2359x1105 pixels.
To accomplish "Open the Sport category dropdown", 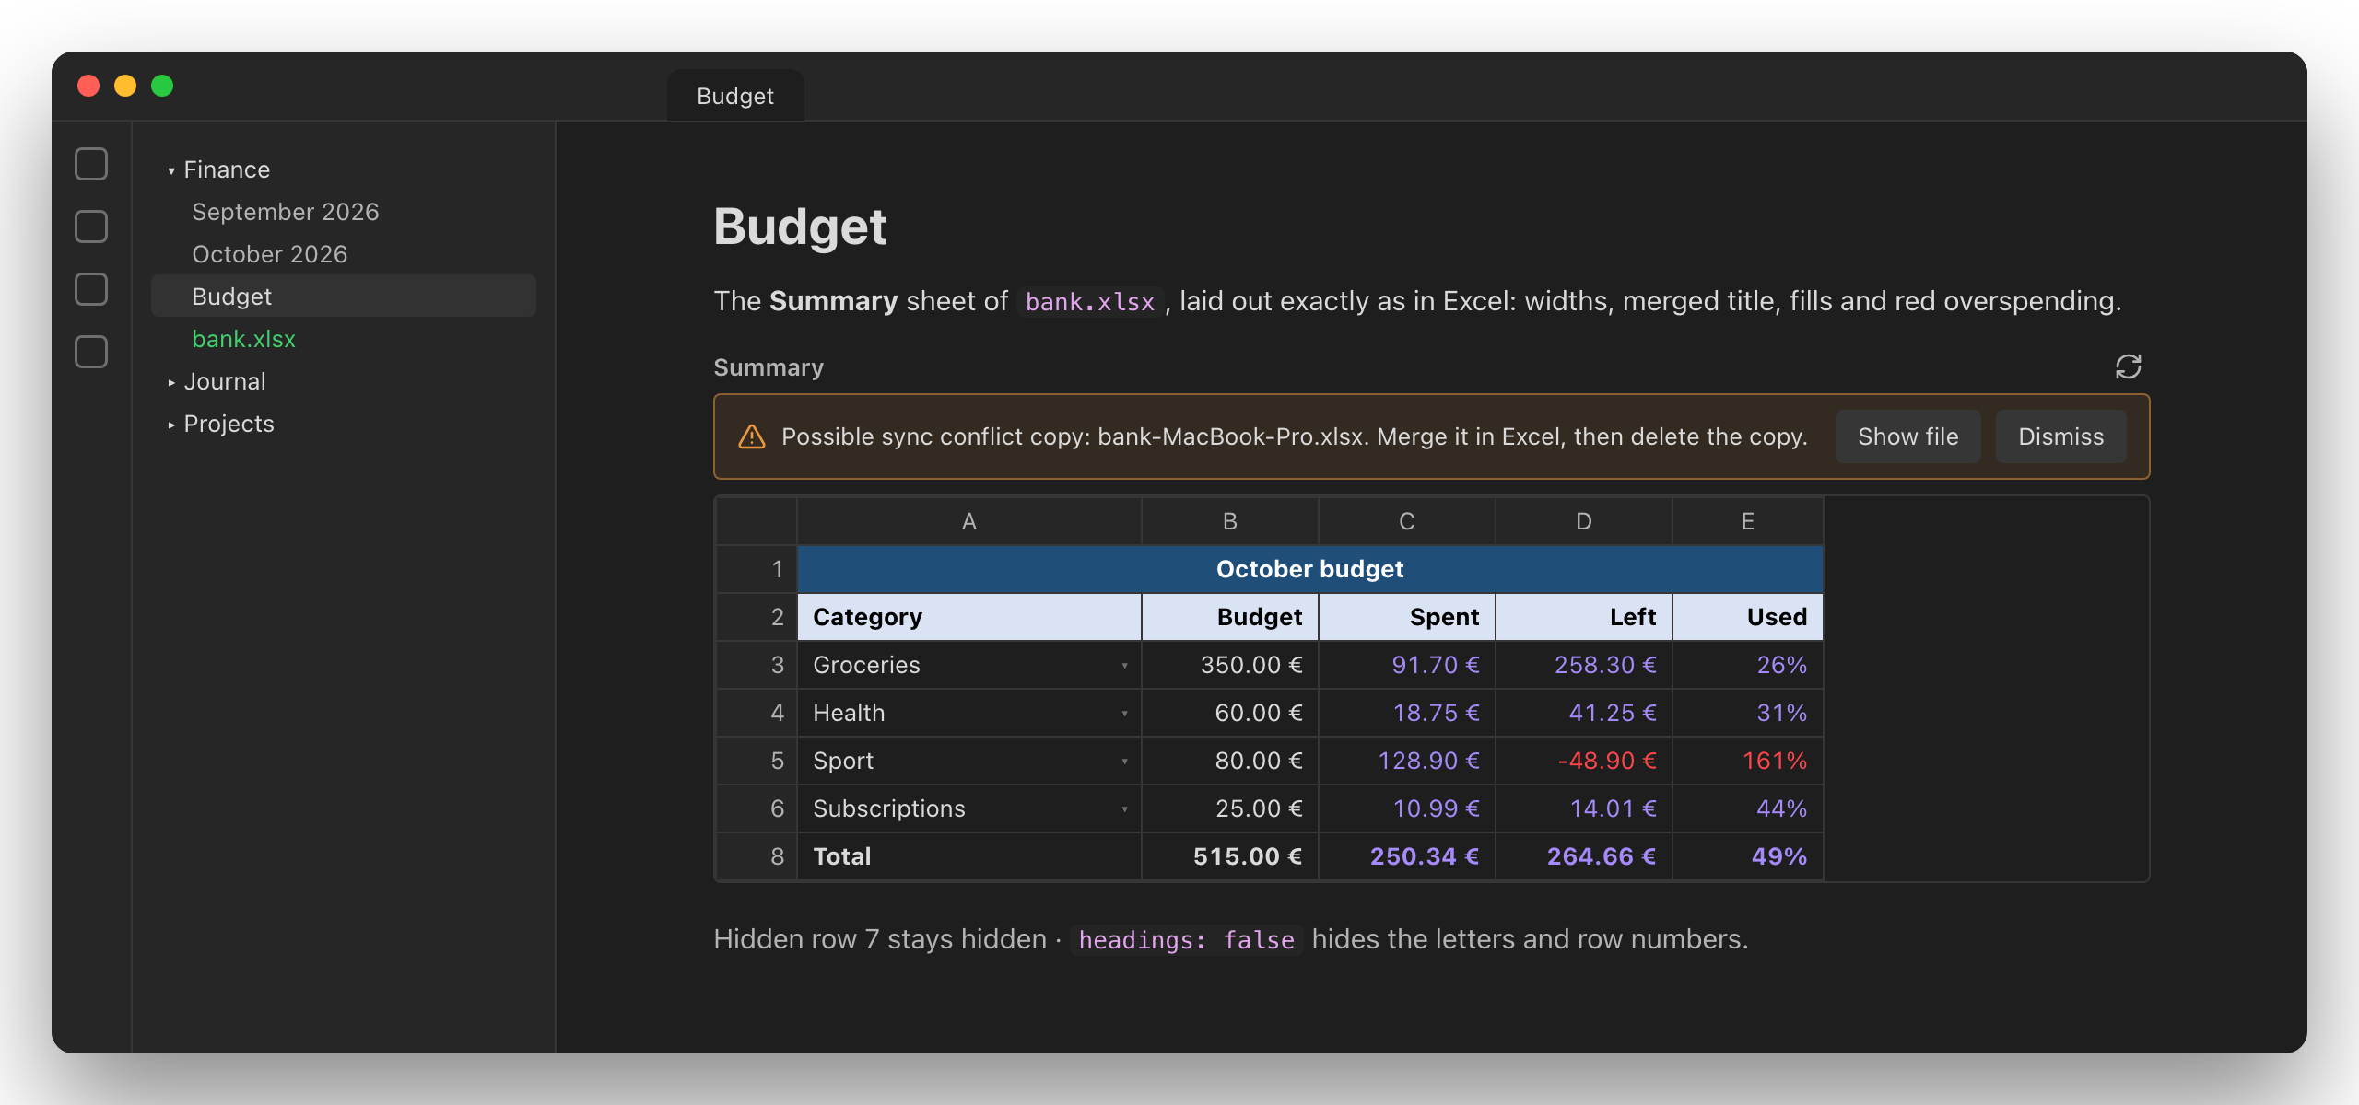I will click(x=1124, y=762).
